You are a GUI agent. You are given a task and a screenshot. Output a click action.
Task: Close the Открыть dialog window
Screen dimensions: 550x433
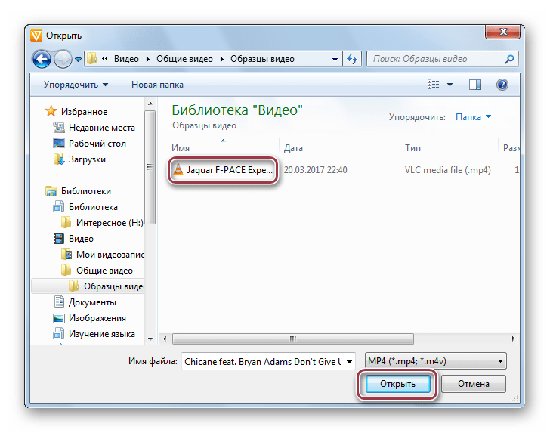pos(503,32)
